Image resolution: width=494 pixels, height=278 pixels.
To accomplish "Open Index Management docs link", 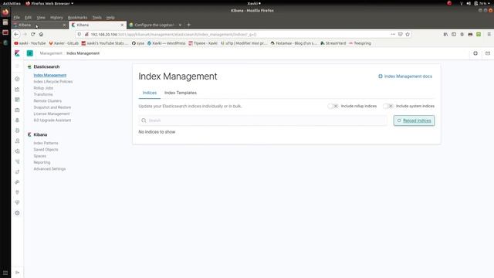I will [x=405, y=76].
